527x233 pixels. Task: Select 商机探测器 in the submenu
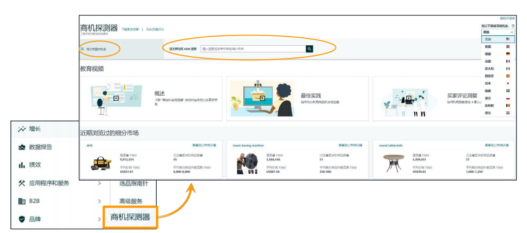(131, 217)
